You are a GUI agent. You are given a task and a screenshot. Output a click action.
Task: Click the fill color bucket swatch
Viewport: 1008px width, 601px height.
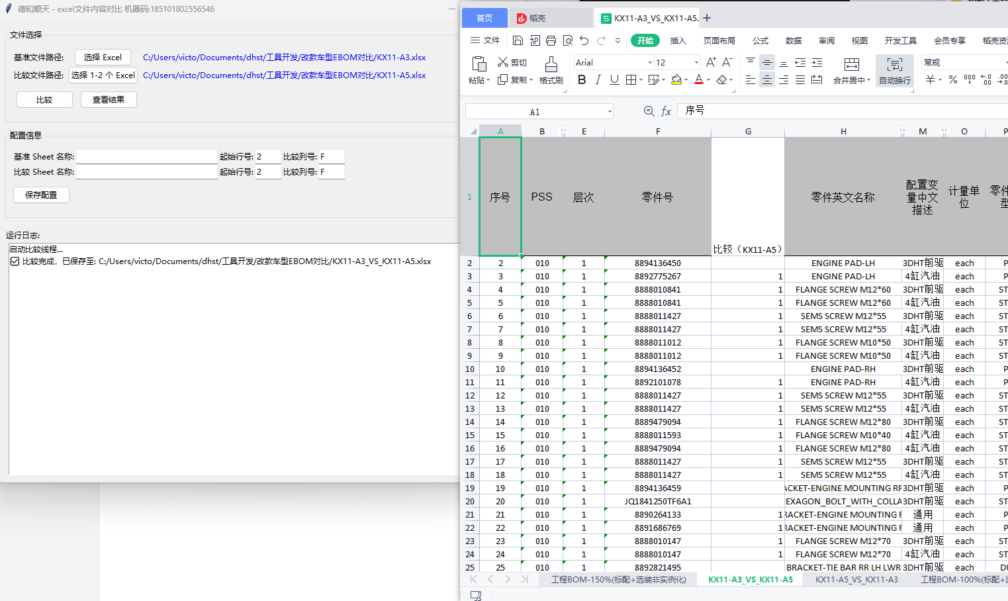[676, 80]
